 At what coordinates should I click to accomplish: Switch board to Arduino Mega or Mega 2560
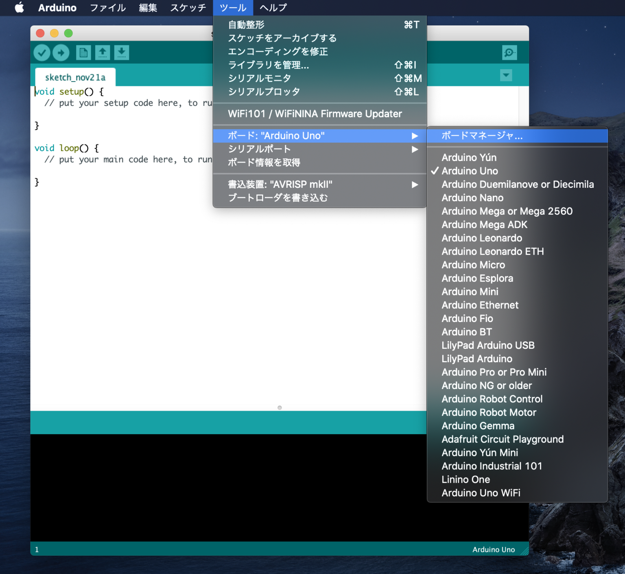pos(507,211)
